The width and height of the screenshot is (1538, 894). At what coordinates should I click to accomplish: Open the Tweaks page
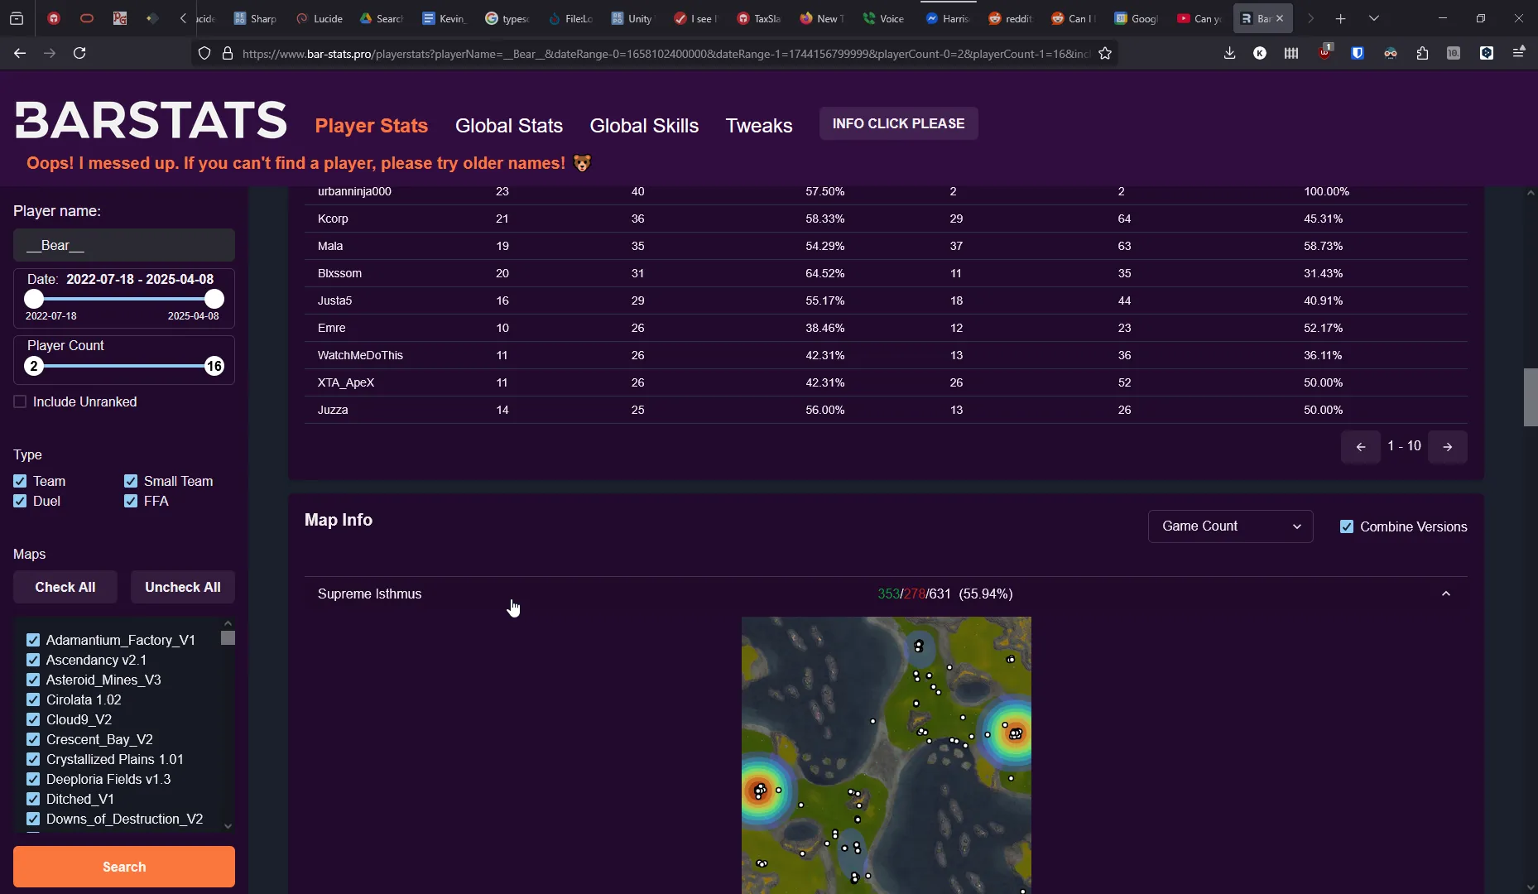[x=759, y=126]
